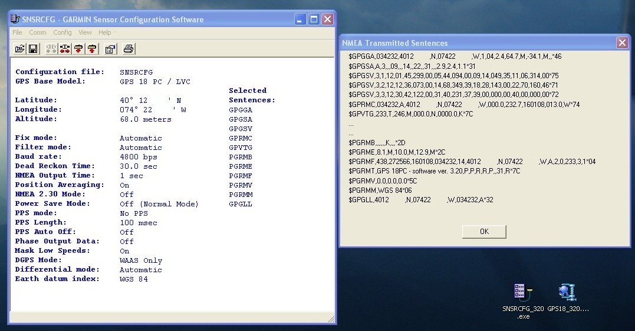
Task: Click the baud rate value '4800 bps'
Action: (139, 157)
